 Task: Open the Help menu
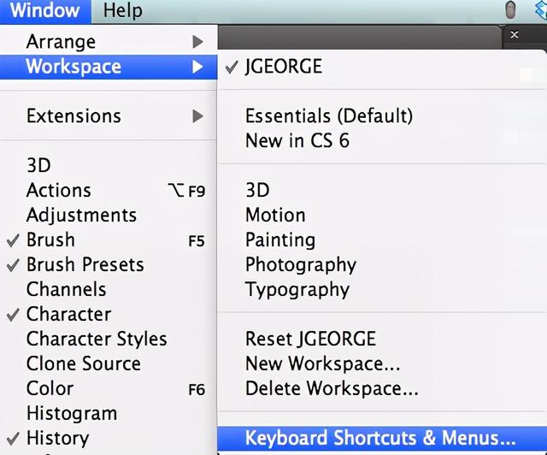122,11
